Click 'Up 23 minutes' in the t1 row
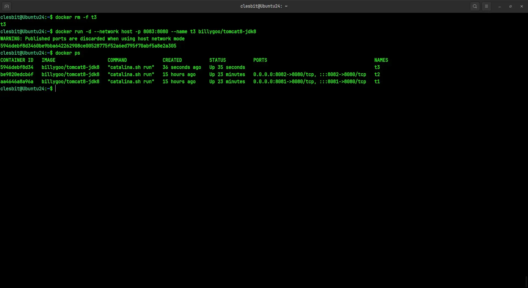 (227, 82)
